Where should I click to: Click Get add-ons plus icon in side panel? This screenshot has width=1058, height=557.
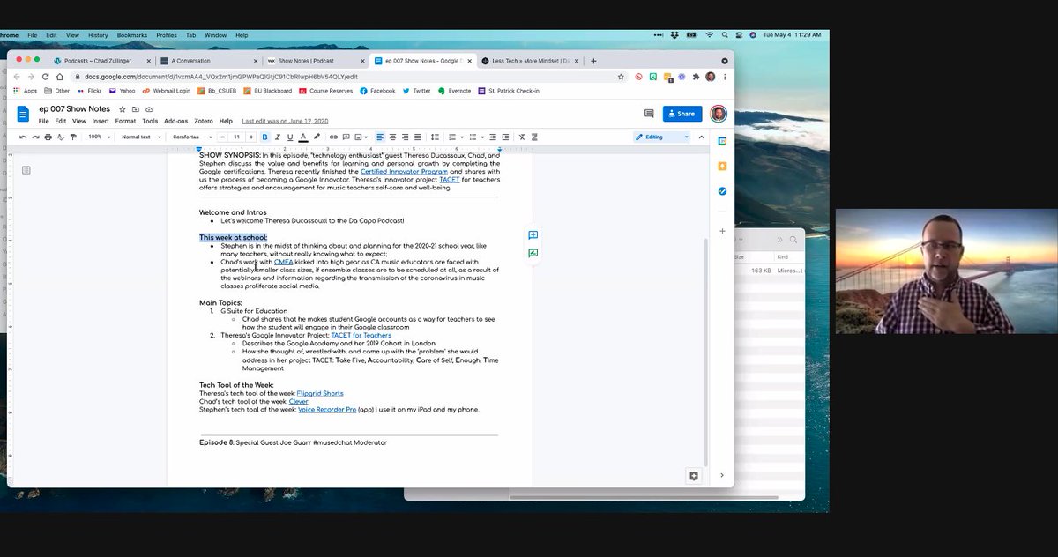pos(722,231)
